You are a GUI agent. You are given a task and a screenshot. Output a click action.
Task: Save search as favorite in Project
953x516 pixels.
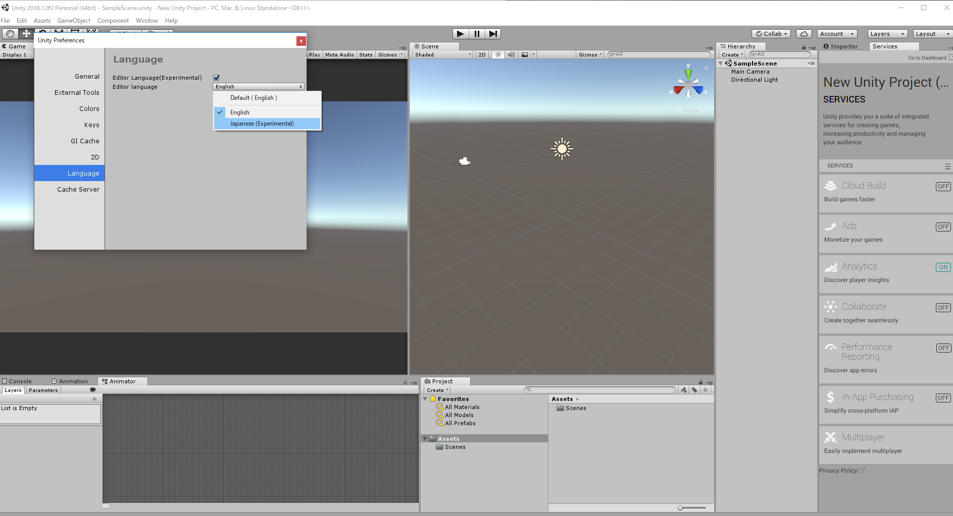coord(706,390)
